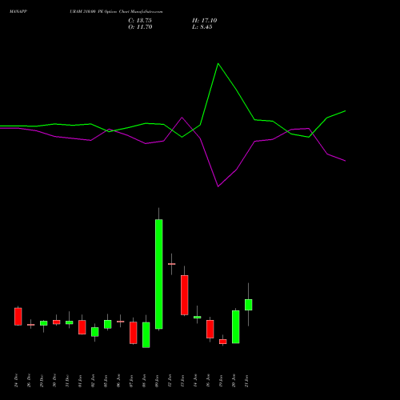Screen dimensions: 400x400
Task: Select the green candle above 21 Jan
Action: pos(249,305)
